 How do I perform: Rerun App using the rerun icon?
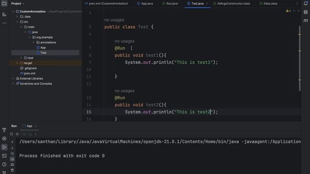coord(12,134)
